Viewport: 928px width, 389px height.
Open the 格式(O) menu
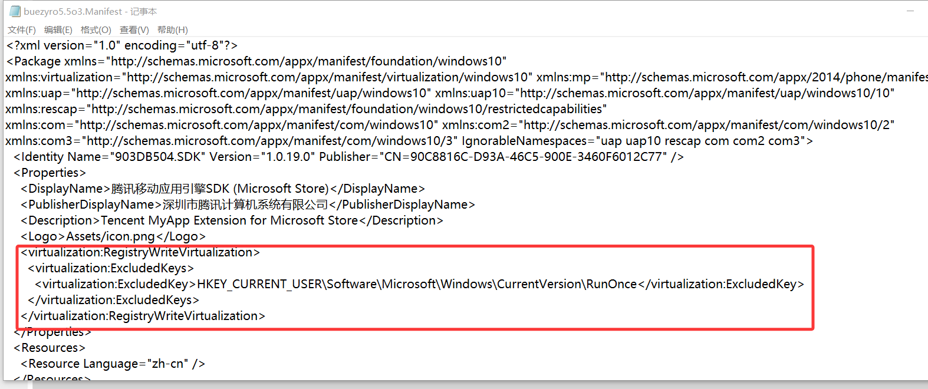tap(96, 29)
